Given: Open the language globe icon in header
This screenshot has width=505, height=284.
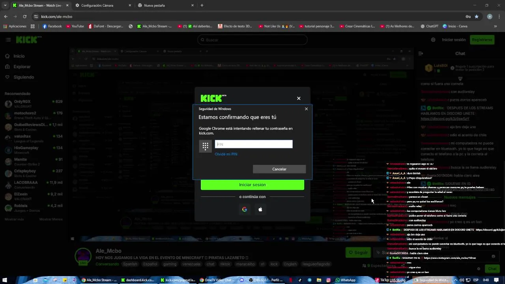Looking at the screenshot, I should pos(433,40).
